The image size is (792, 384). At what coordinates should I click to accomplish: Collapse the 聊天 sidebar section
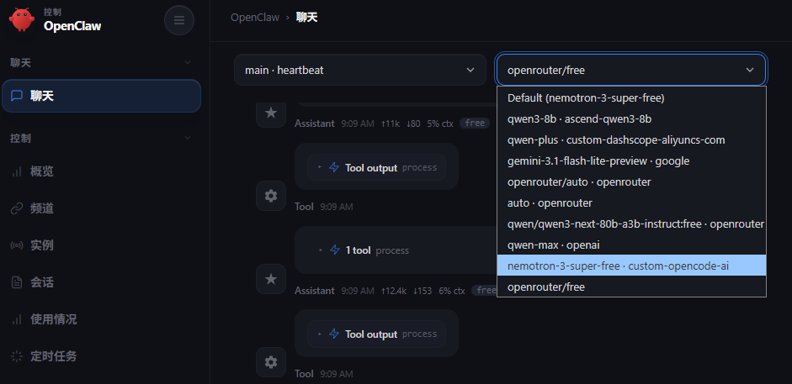point(187,63)
